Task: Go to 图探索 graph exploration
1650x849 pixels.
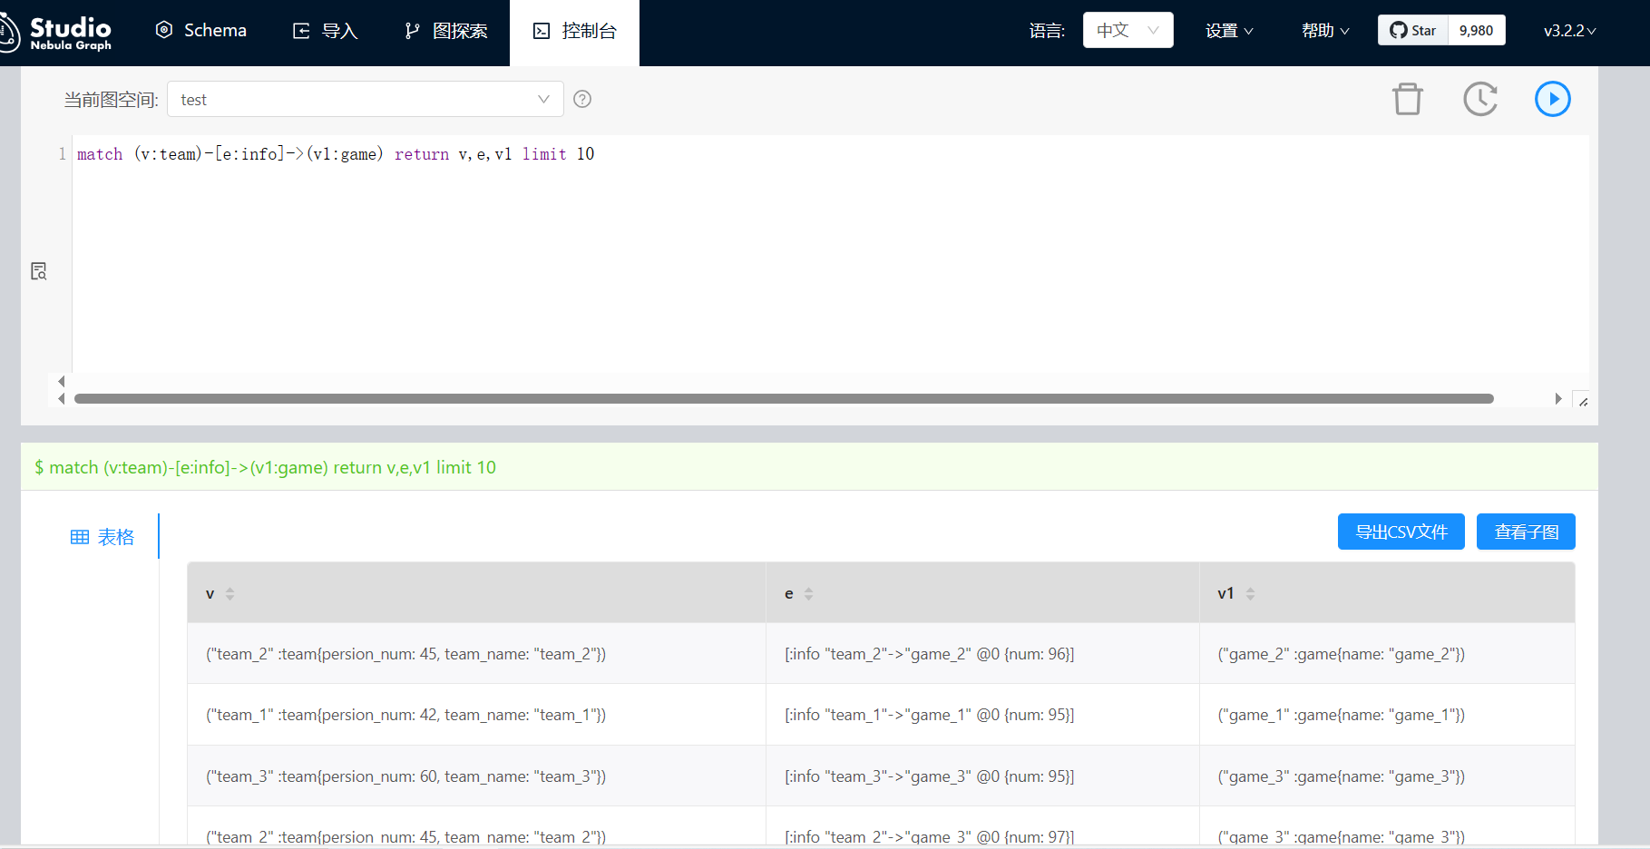Action: 445,30
